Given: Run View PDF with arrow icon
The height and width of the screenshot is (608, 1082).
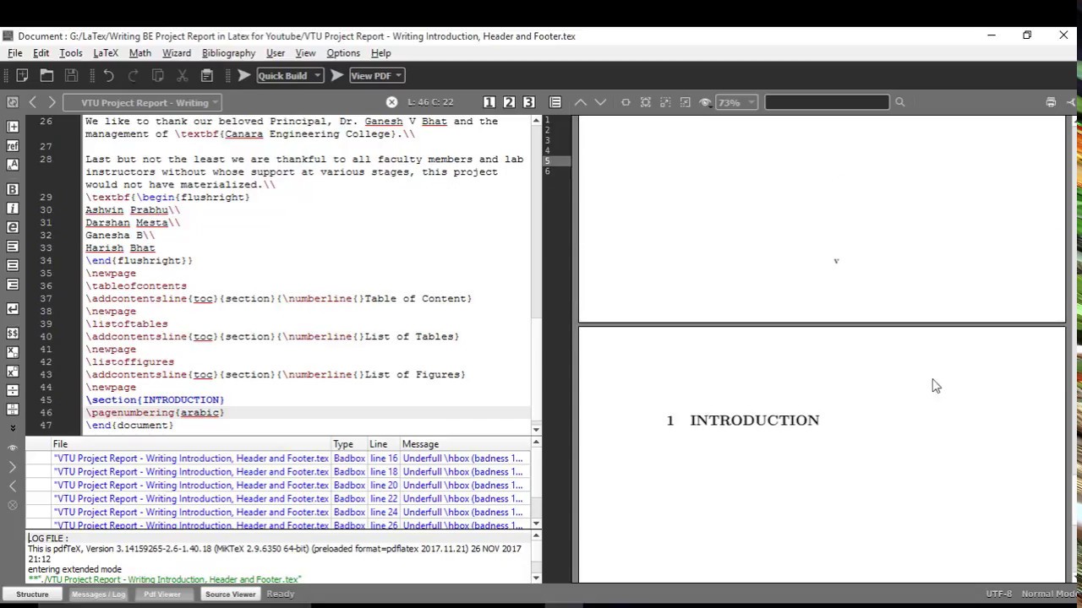Looking at the screenshot, I should 336,76.
